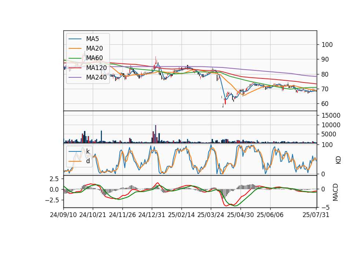
Task: Click the volume axis value 10000
Action: (x=331, y=125)
